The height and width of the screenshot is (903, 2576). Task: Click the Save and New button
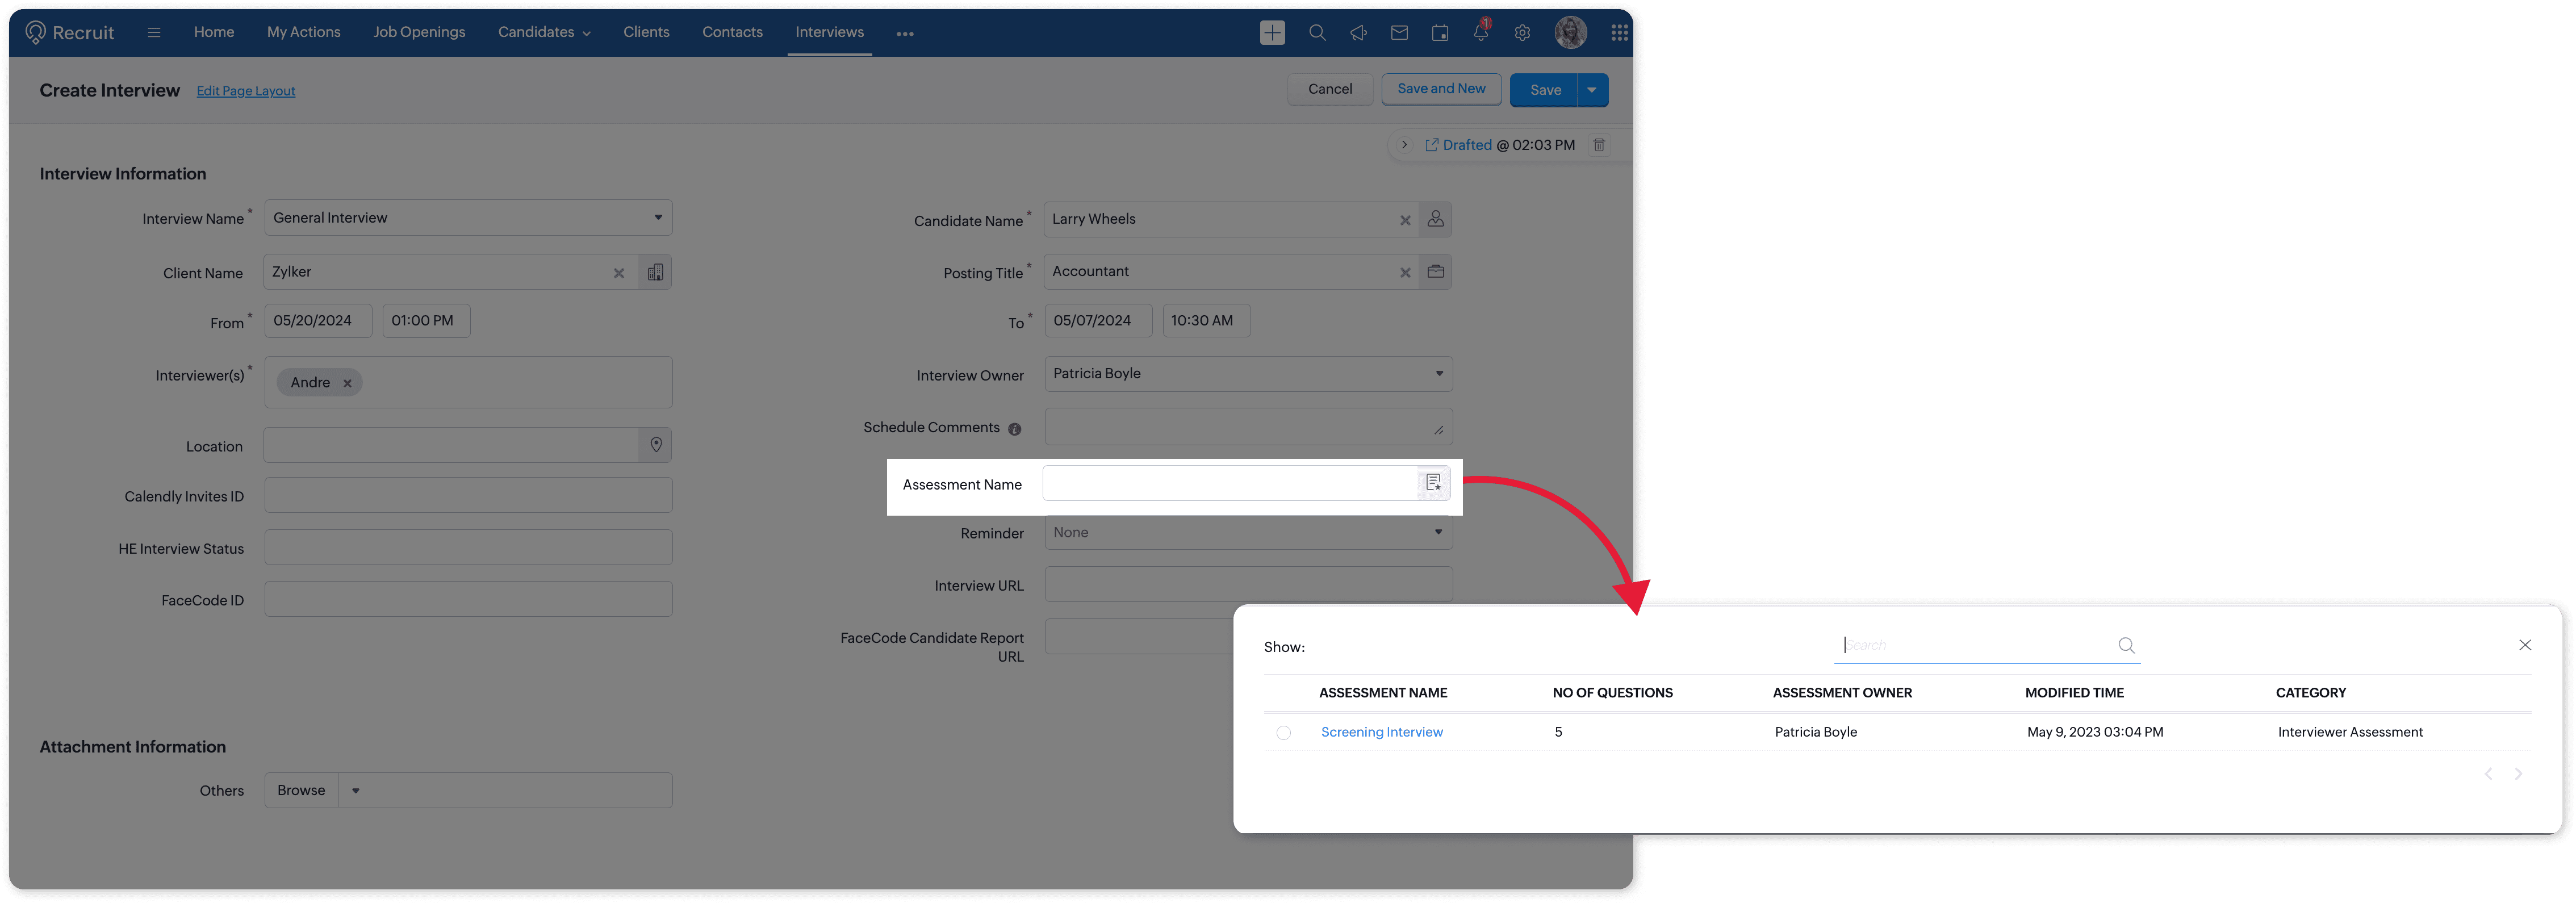(x=1441, y=89)
